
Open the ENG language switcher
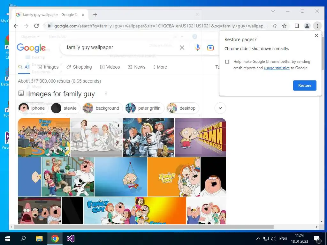coord(283,239)
